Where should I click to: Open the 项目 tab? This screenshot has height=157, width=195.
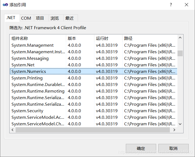click(40, 18)
